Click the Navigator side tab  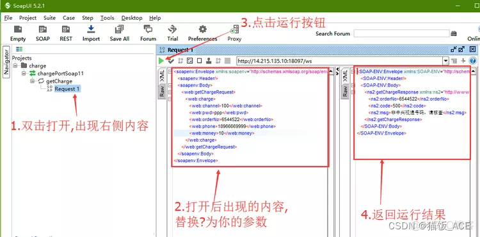tap(6, 63)
